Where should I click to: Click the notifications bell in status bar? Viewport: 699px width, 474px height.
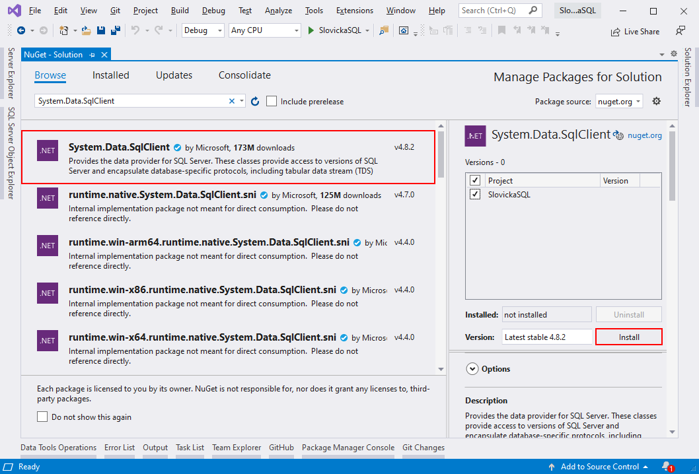[x=667, y=467]
